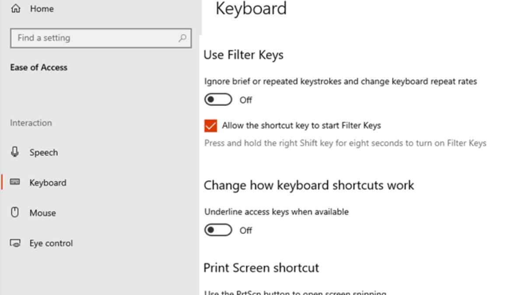Image resolution: width=525 pixels, height=295 pixels.
Task: Click the Use Filter Keys heading
Action: point(243,55)
